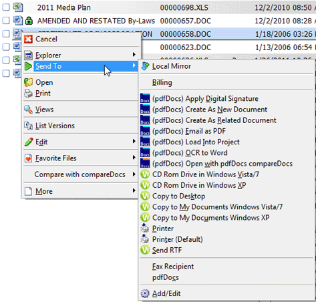Image resolution: width=316 pixels, height=302 pixels.
Task: Click the Favorite Files heart icon
Action: [x=28, y=158]
